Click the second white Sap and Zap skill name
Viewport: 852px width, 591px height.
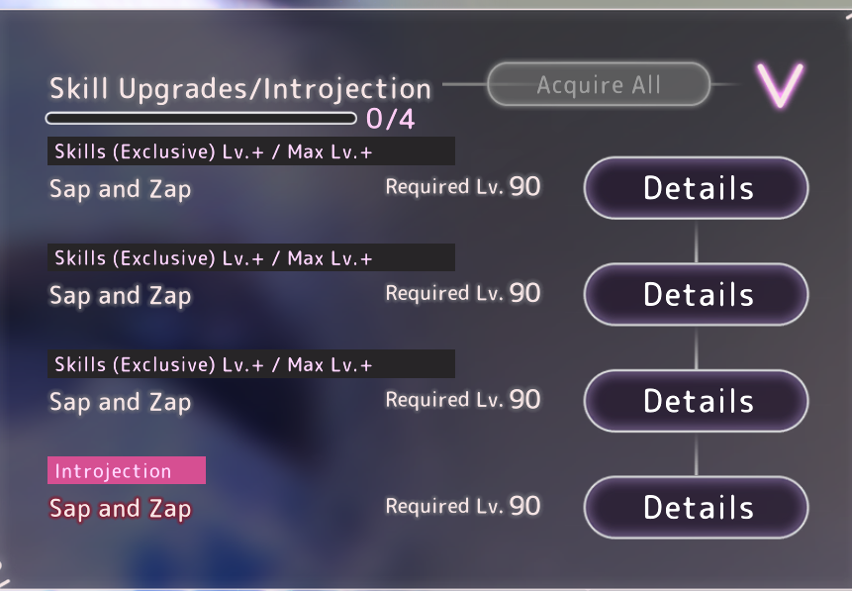point(120,296)
